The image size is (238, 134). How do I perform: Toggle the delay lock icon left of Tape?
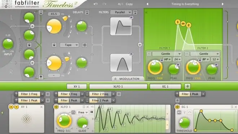click(x=54, y=45)
